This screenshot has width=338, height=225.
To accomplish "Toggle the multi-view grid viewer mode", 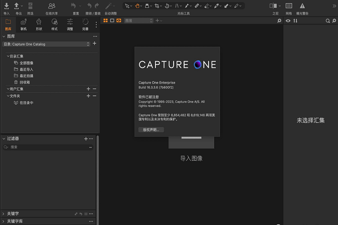I will tap(106, 20).
